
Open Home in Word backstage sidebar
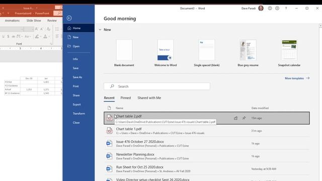pyautogui.click(x=78, y=28)
